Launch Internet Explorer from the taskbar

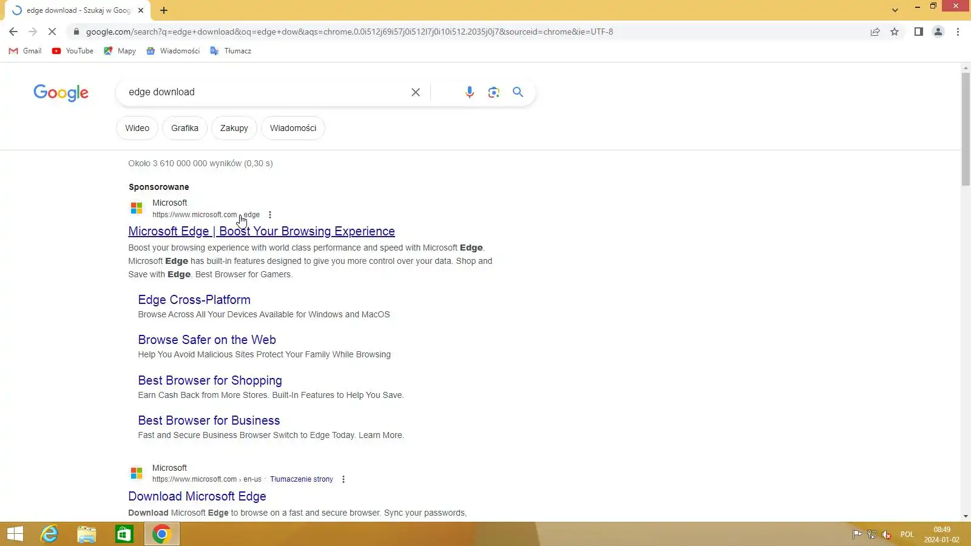49,534
